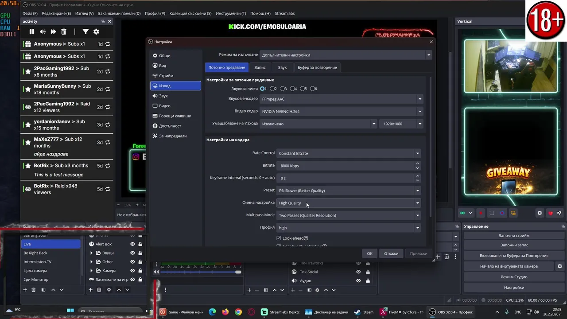
Task: Pause the activity feed queue
Action: 32,32
